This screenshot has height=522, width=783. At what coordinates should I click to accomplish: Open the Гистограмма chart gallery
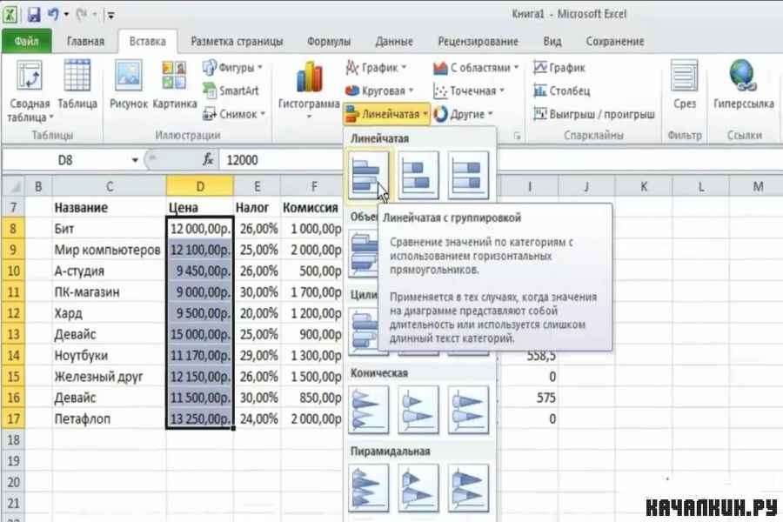click(x=309, y=90)
